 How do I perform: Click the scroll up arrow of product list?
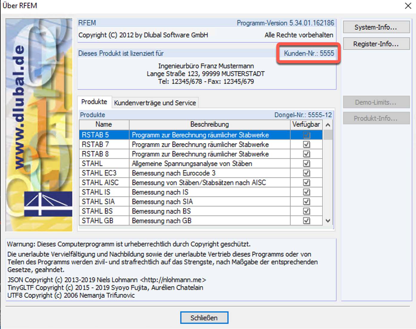(328, 125)
